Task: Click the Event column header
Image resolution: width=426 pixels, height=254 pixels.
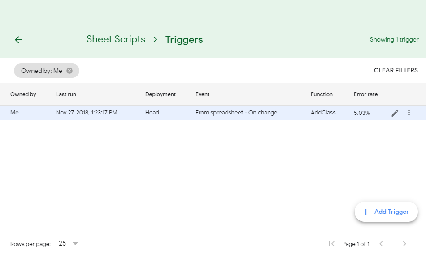Action: (x=202, y=94)
